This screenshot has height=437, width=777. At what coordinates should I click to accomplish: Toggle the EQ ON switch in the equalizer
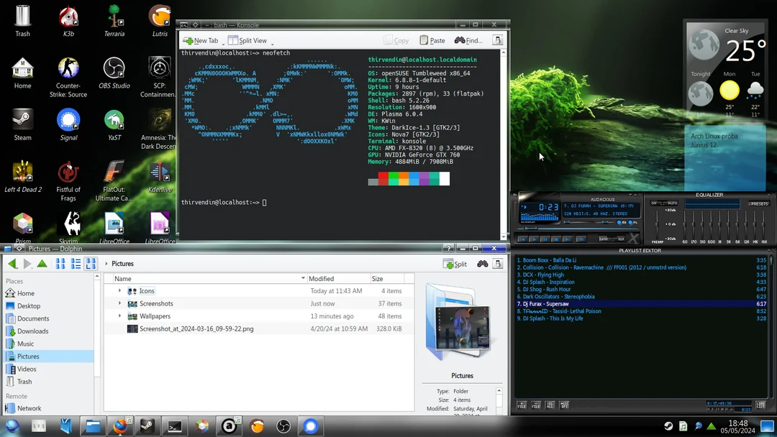coord(655,203)
